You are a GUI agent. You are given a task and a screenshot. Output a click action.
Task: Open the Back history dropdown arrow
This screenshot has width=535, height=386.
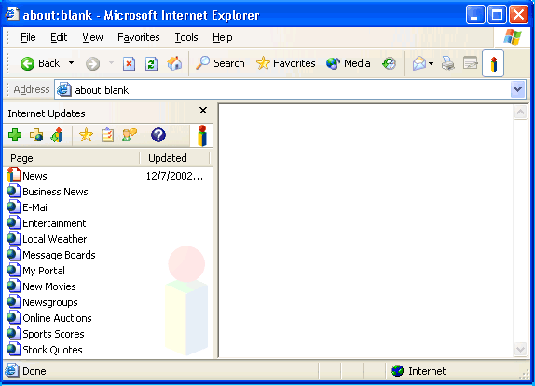point(71,63)
